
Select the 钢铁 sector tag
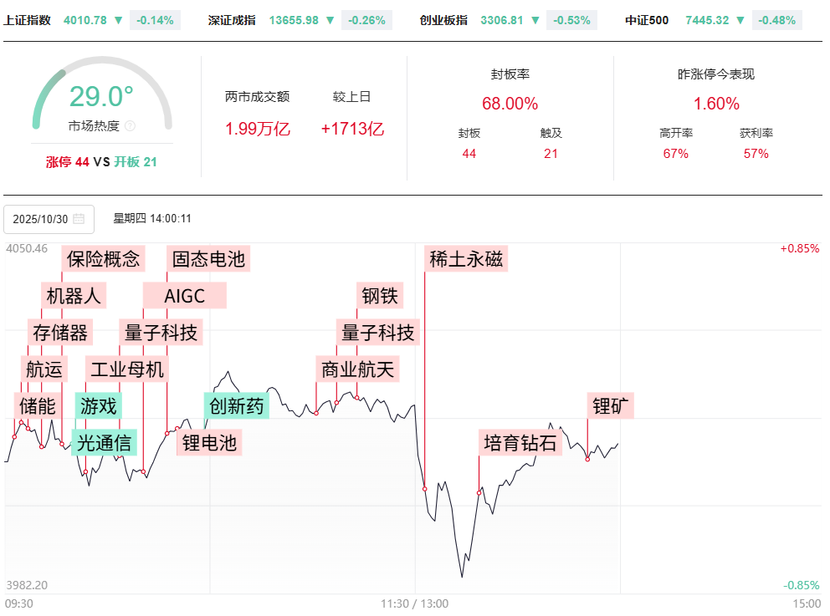click(381, 295)
